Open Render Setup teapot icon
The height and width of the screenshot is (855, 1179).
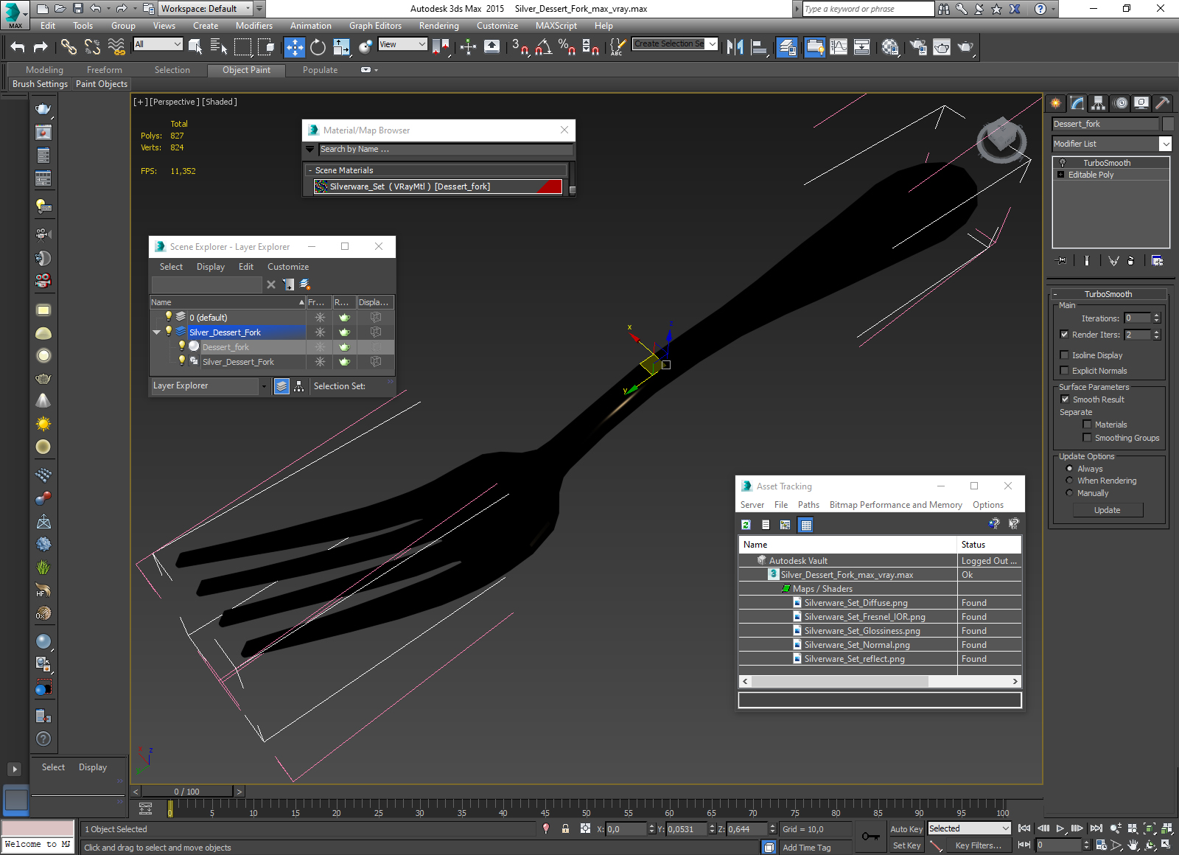(x=918, y=47)
